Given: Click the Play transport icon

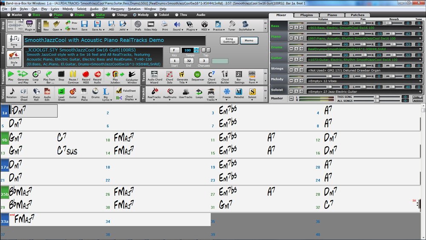Looking at the screenshot, I should 11,76.
